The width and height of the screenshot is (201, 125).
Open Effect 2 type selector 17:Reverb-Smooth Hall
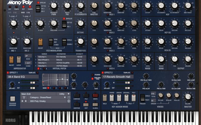117,77
